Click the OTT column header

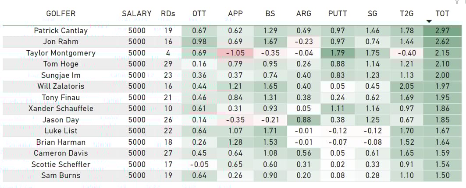pyautogui.click(x=199, y=14)
